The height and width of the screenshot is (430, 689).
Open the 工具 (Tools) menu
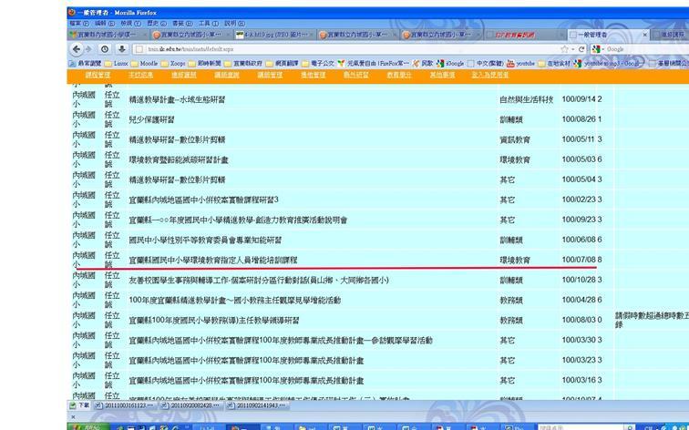click(207, 23)
